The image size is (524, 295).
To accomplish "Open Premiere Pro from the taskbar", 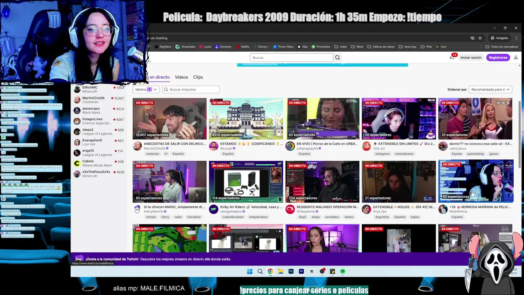I will [x=301, y=271].
